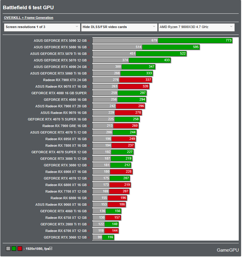Click red x beside Radeon RX 7800 XT 16 GB
This screenshot has height=257, width=242.
pos(89,146)
